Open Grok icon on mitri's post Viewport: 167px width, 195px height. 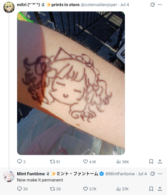pyautogui.click(x=152, y=5)
